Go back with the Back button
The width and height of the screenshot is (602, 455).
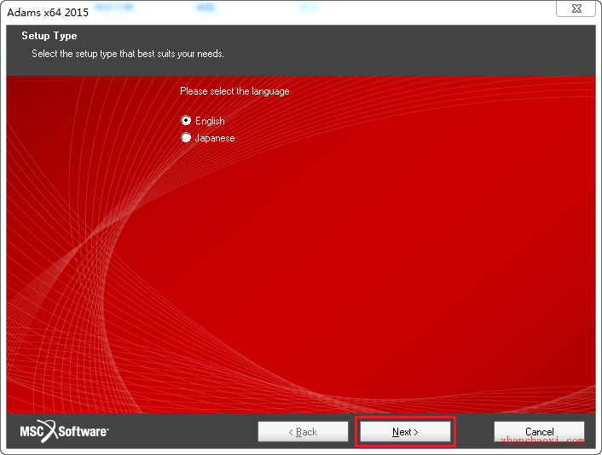click(303, 432)
